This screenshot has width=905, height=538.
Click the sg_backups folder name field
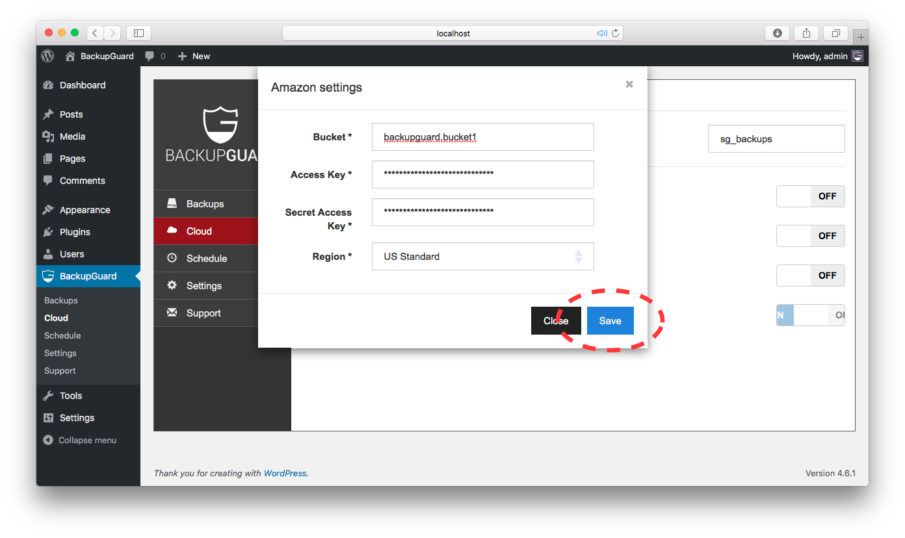click(776, 139)
